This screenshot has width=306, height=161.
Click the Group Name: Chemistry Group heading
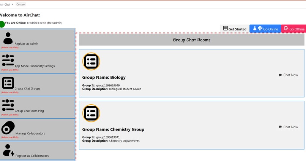[113, 129]
